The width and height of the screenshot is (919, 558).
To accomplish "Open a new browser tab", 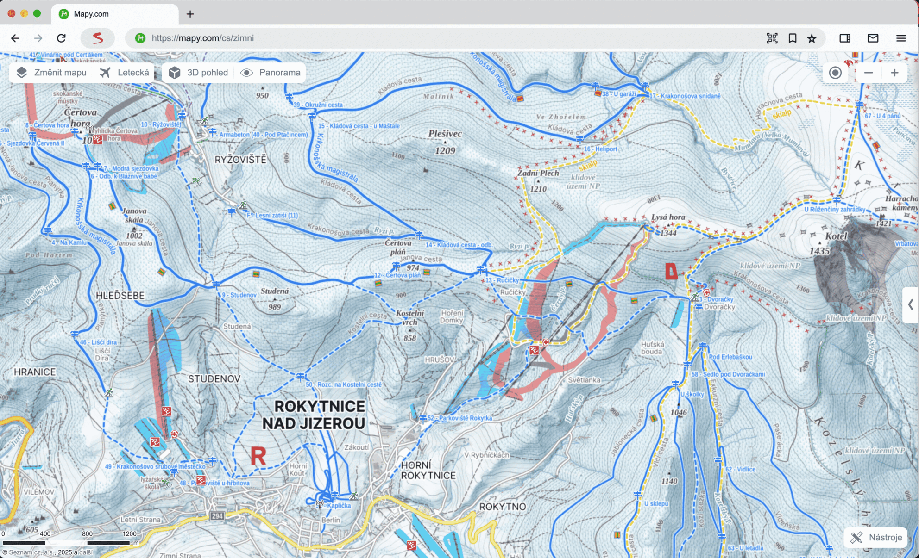I will point(190,14).
